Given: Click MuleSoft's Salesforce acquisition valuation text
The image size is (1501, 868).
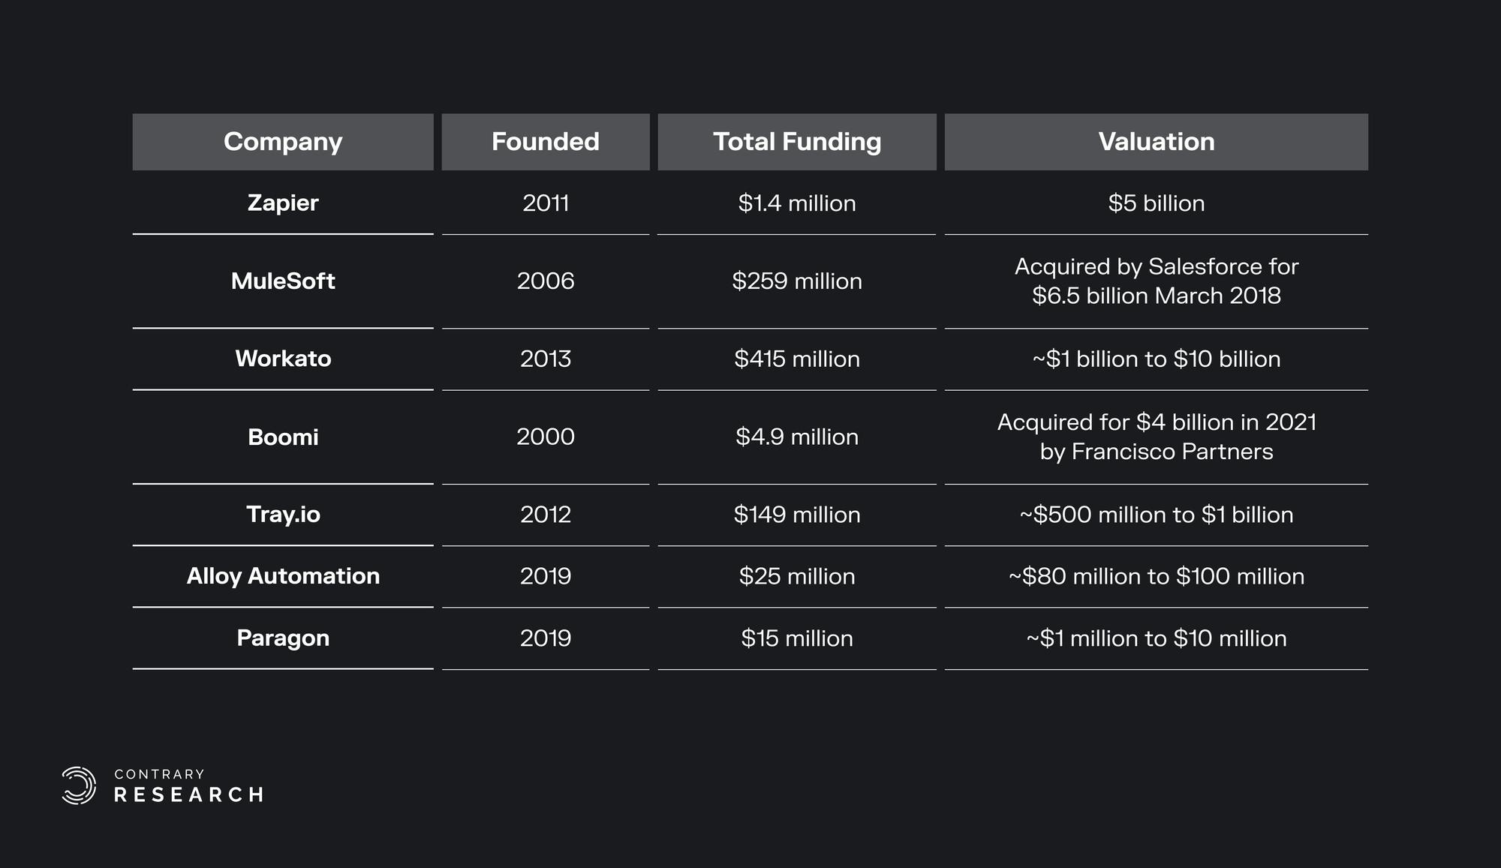Looking at the screenshot, I should [1156, 281].
